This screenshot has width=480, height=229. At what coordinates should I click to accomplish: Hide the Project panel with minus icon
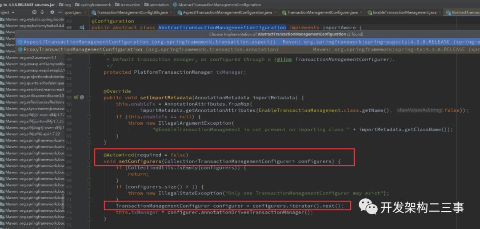pyautogui.click(x=60, y=12)
